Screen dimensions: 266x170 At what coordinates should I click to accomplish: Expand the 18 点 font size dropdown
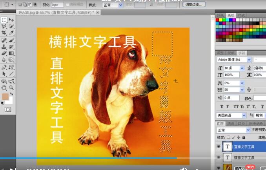[x=242, y=68]
